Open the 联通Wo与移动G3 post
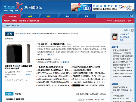The image size is (136, 102). (54, 79)
